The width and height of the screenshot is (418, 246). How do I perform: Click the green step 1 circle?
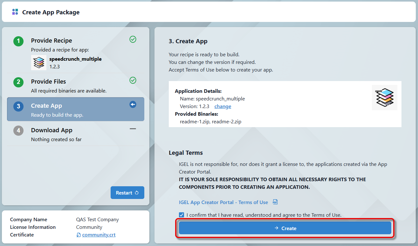coord(18,41)
